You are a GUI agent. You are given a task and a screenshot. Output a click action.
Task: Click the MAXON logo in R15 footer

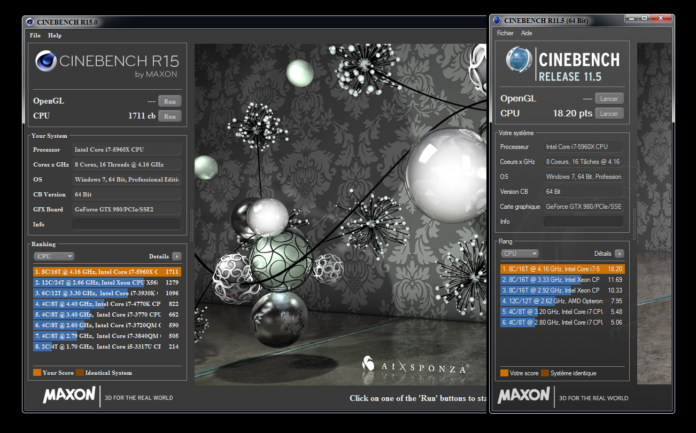point(69,396)
